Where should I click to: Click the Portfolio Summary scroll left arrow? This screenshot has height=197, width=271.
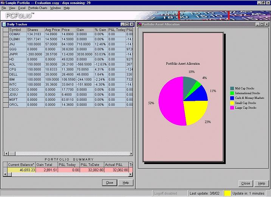(5, 174)
